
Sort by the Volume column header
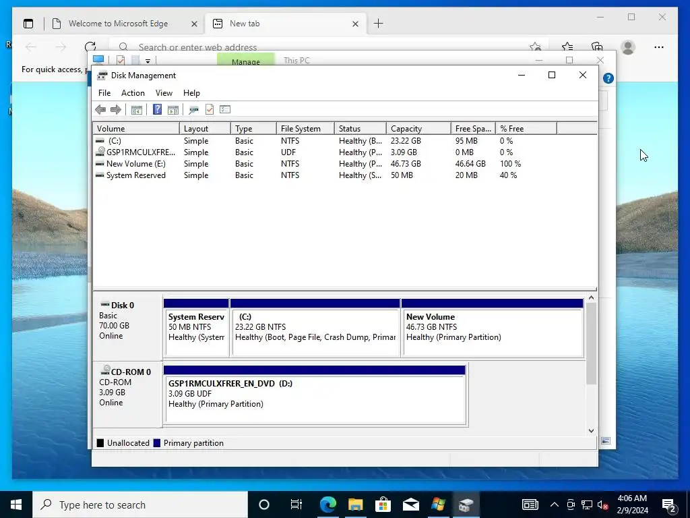point(136,129)
